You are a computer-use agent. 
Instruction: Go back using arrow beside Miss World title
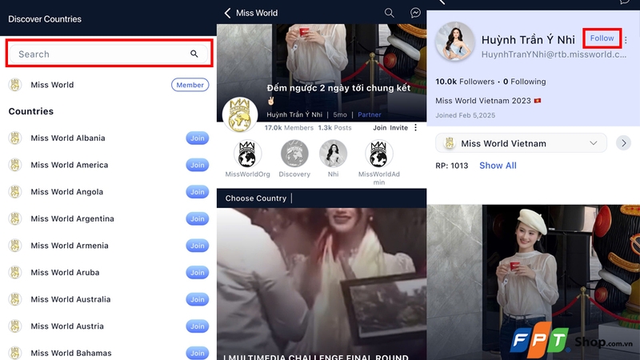pos(227,13)
